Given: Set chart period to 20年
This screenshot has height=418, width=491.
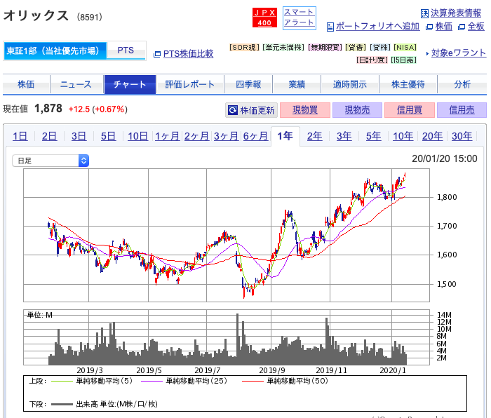Looking at the screenshot, I should click(x=433, y=136).
